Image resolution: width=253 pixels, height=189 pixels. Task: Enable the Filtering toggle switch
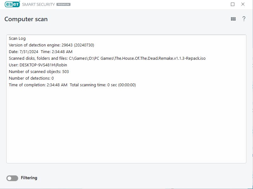[x=12, y=178]
